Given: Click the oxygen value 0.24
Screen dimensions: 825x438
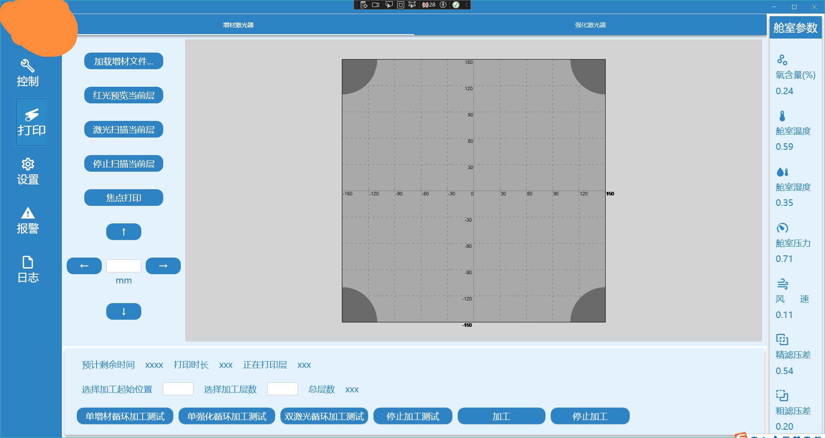Looking at the screenshot, I should [784, 91].
